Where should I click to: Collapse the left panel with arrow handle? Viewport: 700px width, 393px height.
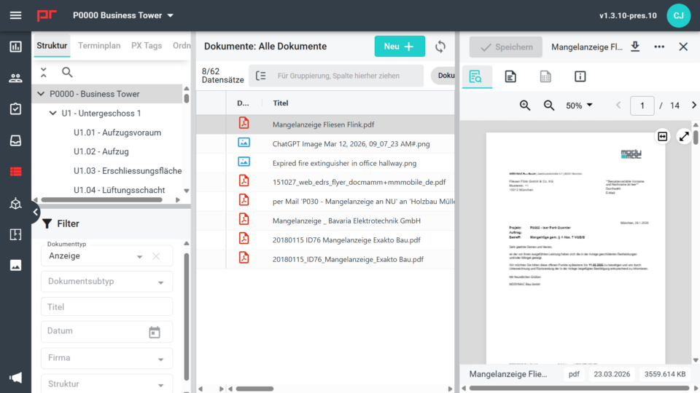[35, 212]
